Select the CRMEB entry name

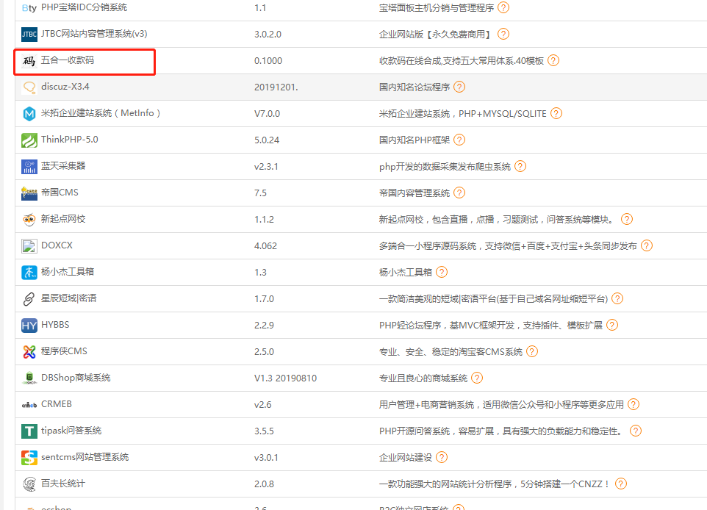coord(57,404)
